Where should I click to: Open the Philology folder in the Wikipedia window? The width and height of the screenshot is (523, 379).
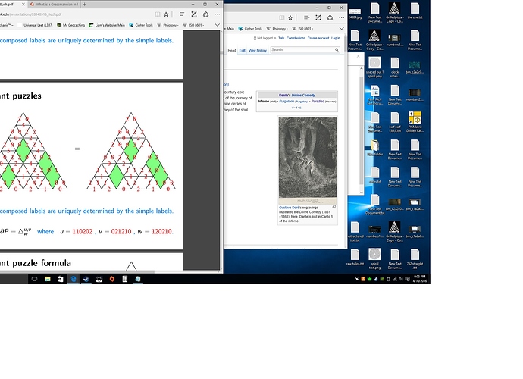tap(277, 29)
